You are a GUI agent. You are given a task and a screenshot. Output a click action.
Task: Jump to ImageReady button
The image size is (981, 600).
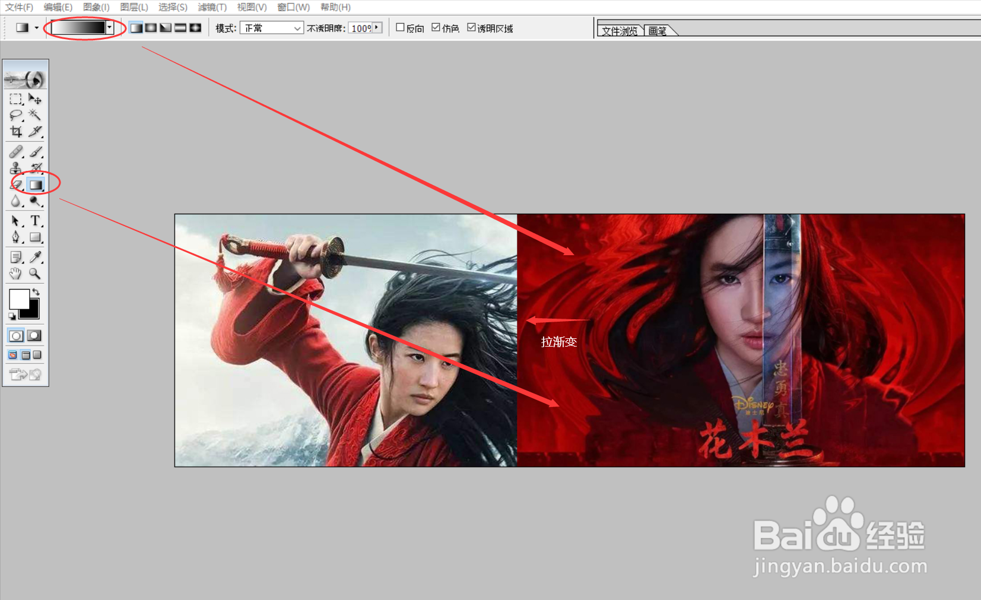point(26,374)
